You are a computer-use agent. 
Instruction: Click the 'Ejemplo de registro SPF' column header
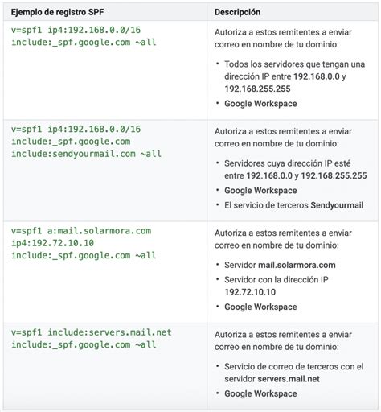(57, 12)
